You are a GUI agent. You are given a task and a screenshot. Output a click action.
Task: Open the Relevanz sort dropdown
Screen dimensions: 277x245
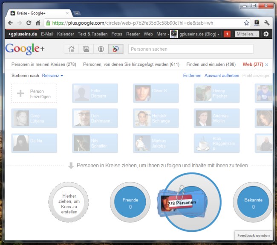[x=52, y=76]
